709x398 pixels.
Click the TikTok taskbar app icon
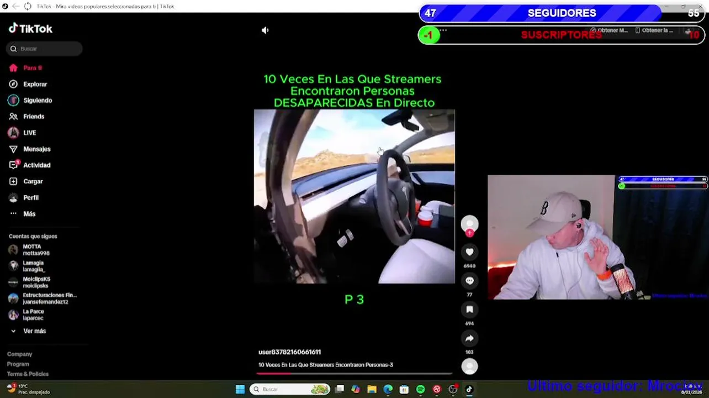469,389
